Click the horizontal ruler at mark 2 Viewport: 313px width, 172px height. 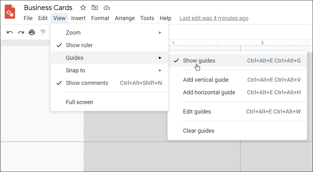(x=262, y=42)
